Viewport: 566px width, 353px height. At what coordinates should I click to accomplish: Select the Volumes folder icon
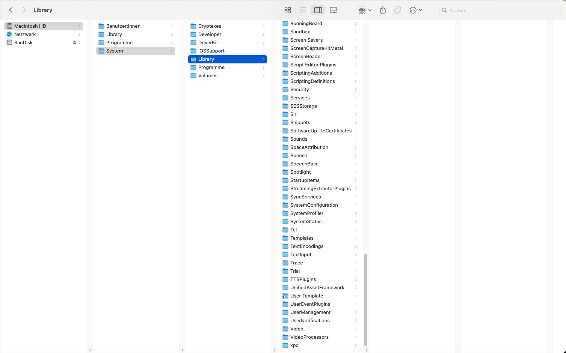coord(193,75)
